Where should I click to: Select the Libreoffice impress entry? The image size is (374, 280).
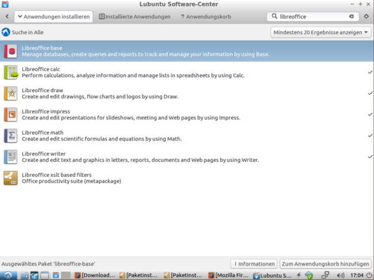click(x=187, y=114)
